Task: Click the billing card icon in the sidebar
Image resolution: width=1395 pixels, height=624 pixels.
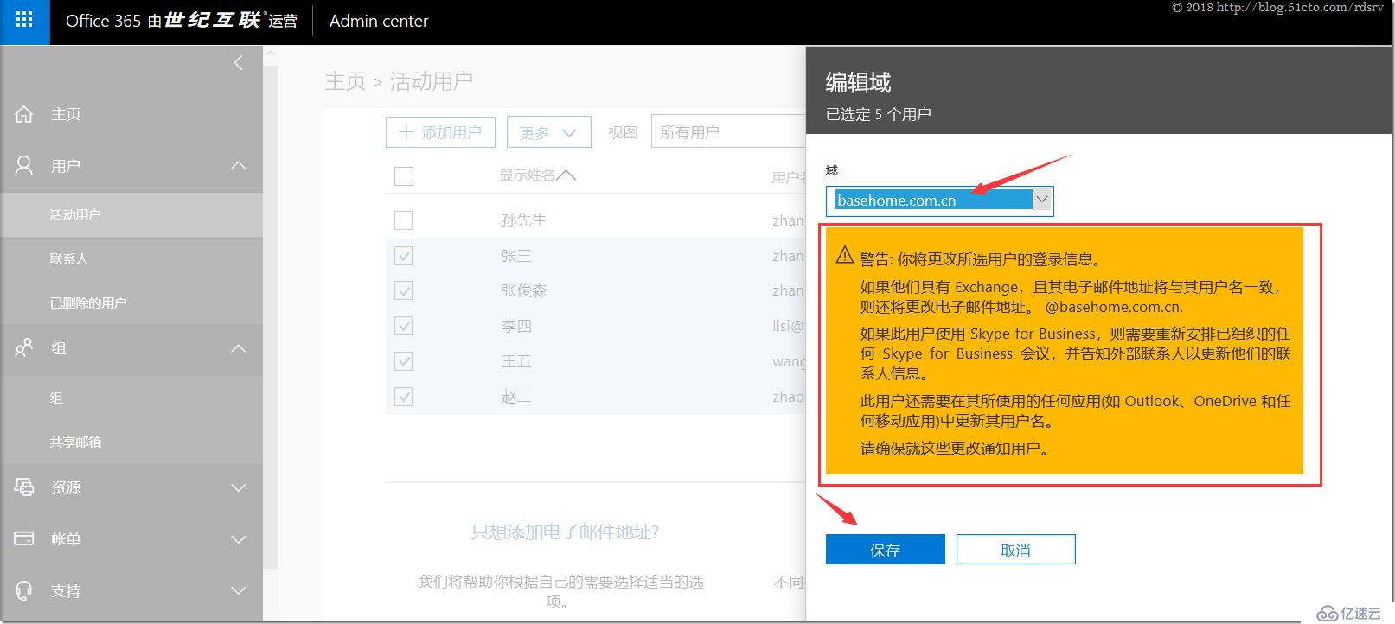Action: [x=24, y=538]
